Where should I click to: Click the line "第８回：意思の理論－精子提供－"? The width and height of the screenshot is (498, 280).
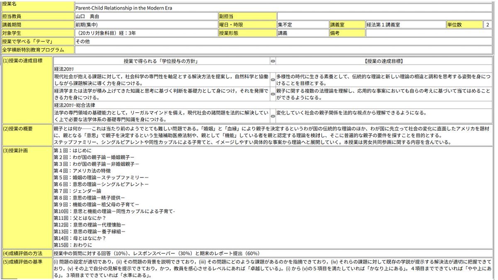[x=90, y=198]
